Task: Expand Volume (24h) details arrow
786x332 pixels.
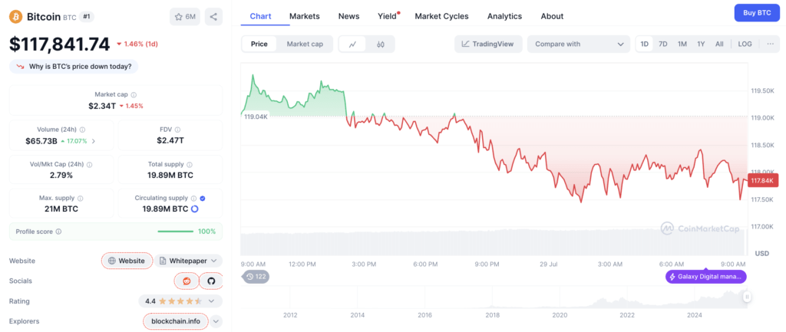Action: tap(94, 141)
